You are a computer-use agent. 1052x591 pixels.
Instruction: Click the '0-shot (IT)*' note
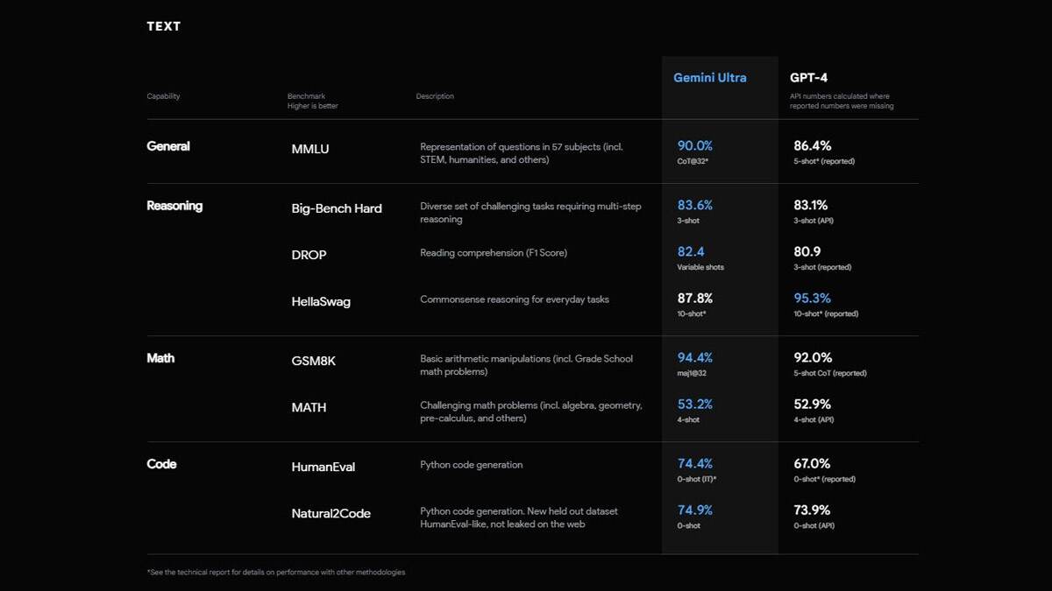click(698, 480)
